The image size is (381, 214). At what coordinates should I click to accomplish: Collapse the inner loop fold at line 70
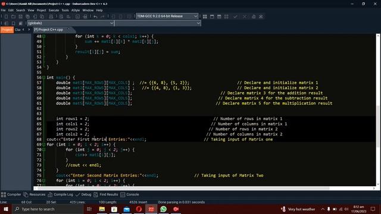click(43, 149)
